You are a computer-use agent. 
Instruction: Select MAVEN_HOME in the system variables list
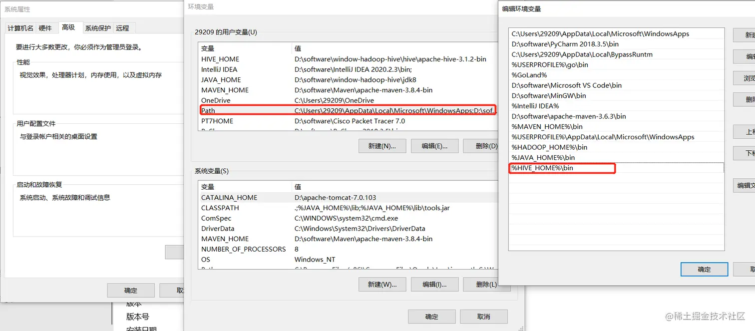click(x=348, y=239)
